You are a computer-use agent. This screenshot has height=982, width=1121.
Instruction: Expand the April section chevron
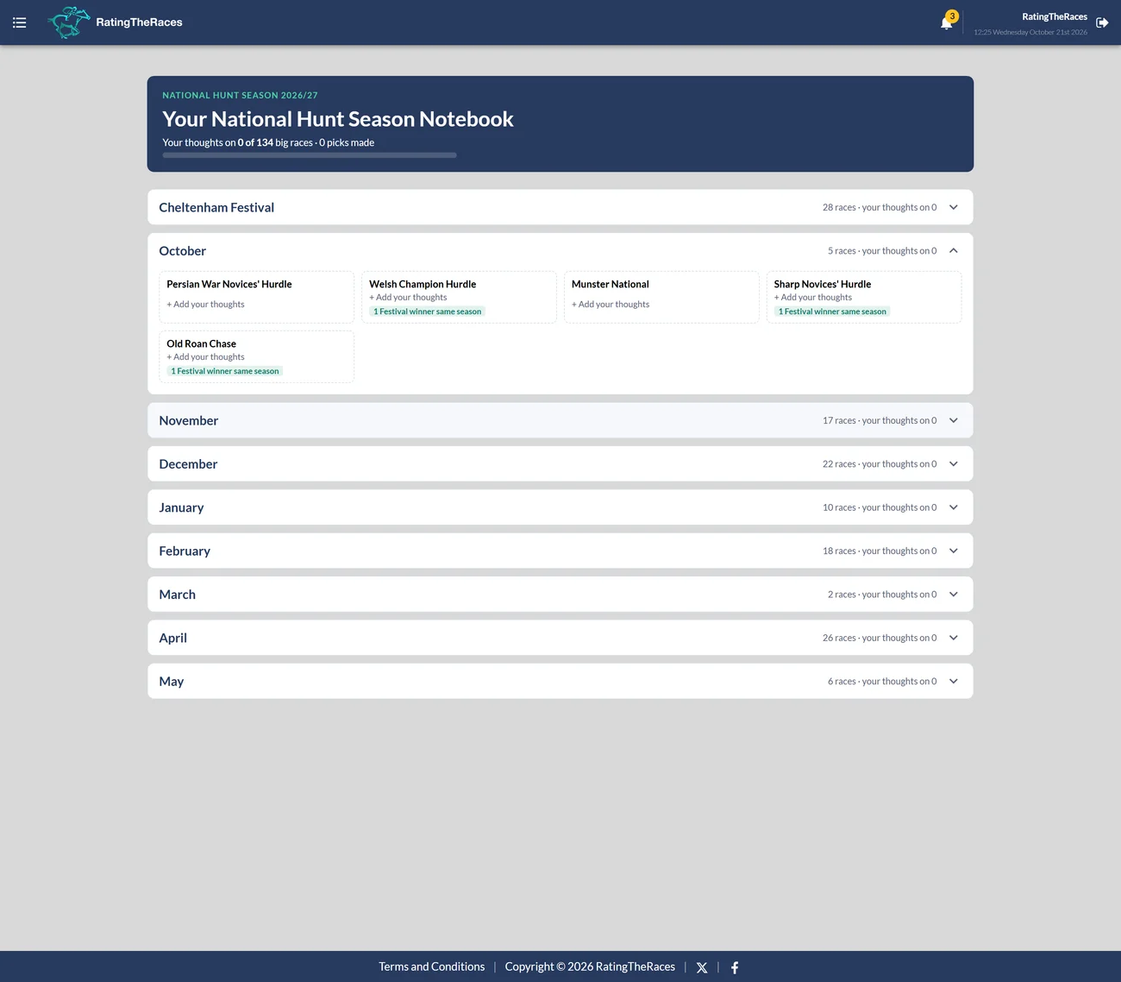(x=954, y=638)
